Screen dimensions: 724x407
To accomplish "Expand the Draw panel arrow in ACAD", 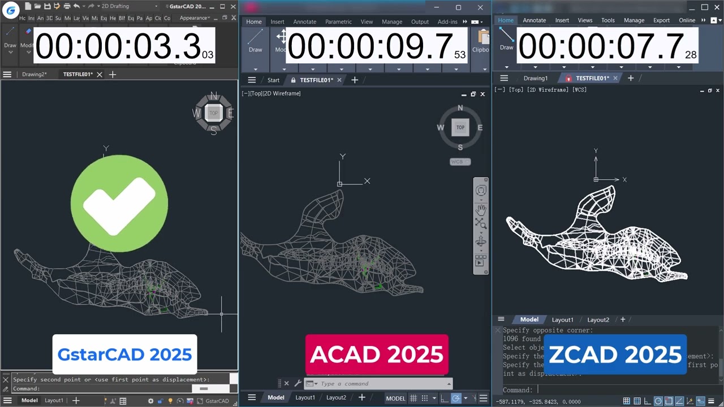I will click(255, 69).
